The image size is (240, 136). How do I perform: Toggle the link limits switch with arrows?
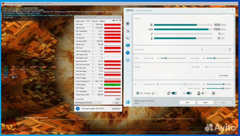pyautogui.click(x=174, y=93)
